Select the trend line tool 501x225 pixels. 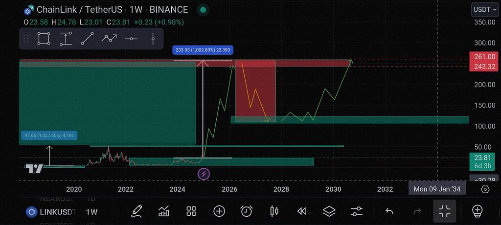87,39
